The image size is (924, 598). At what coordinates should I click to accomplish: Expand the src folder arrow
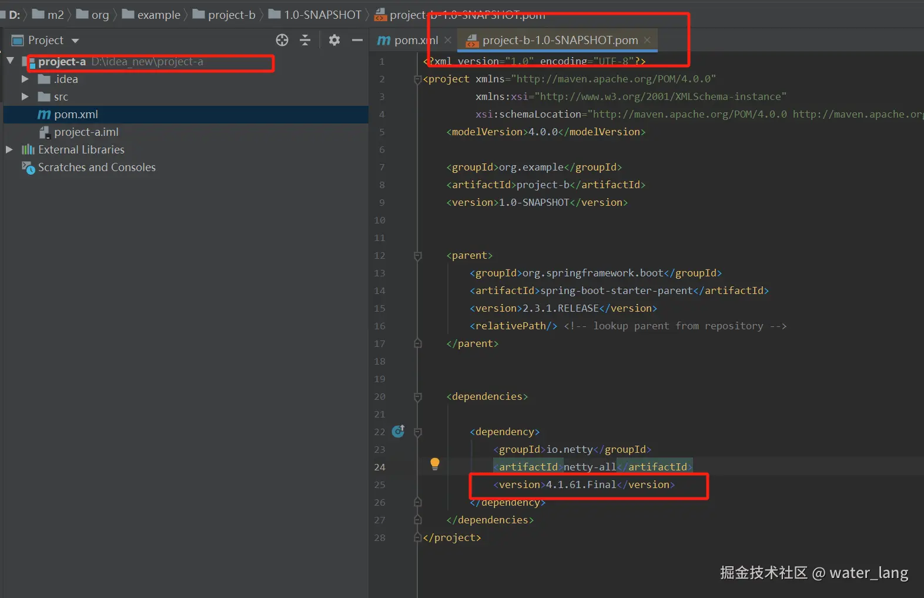click(25, 96)
